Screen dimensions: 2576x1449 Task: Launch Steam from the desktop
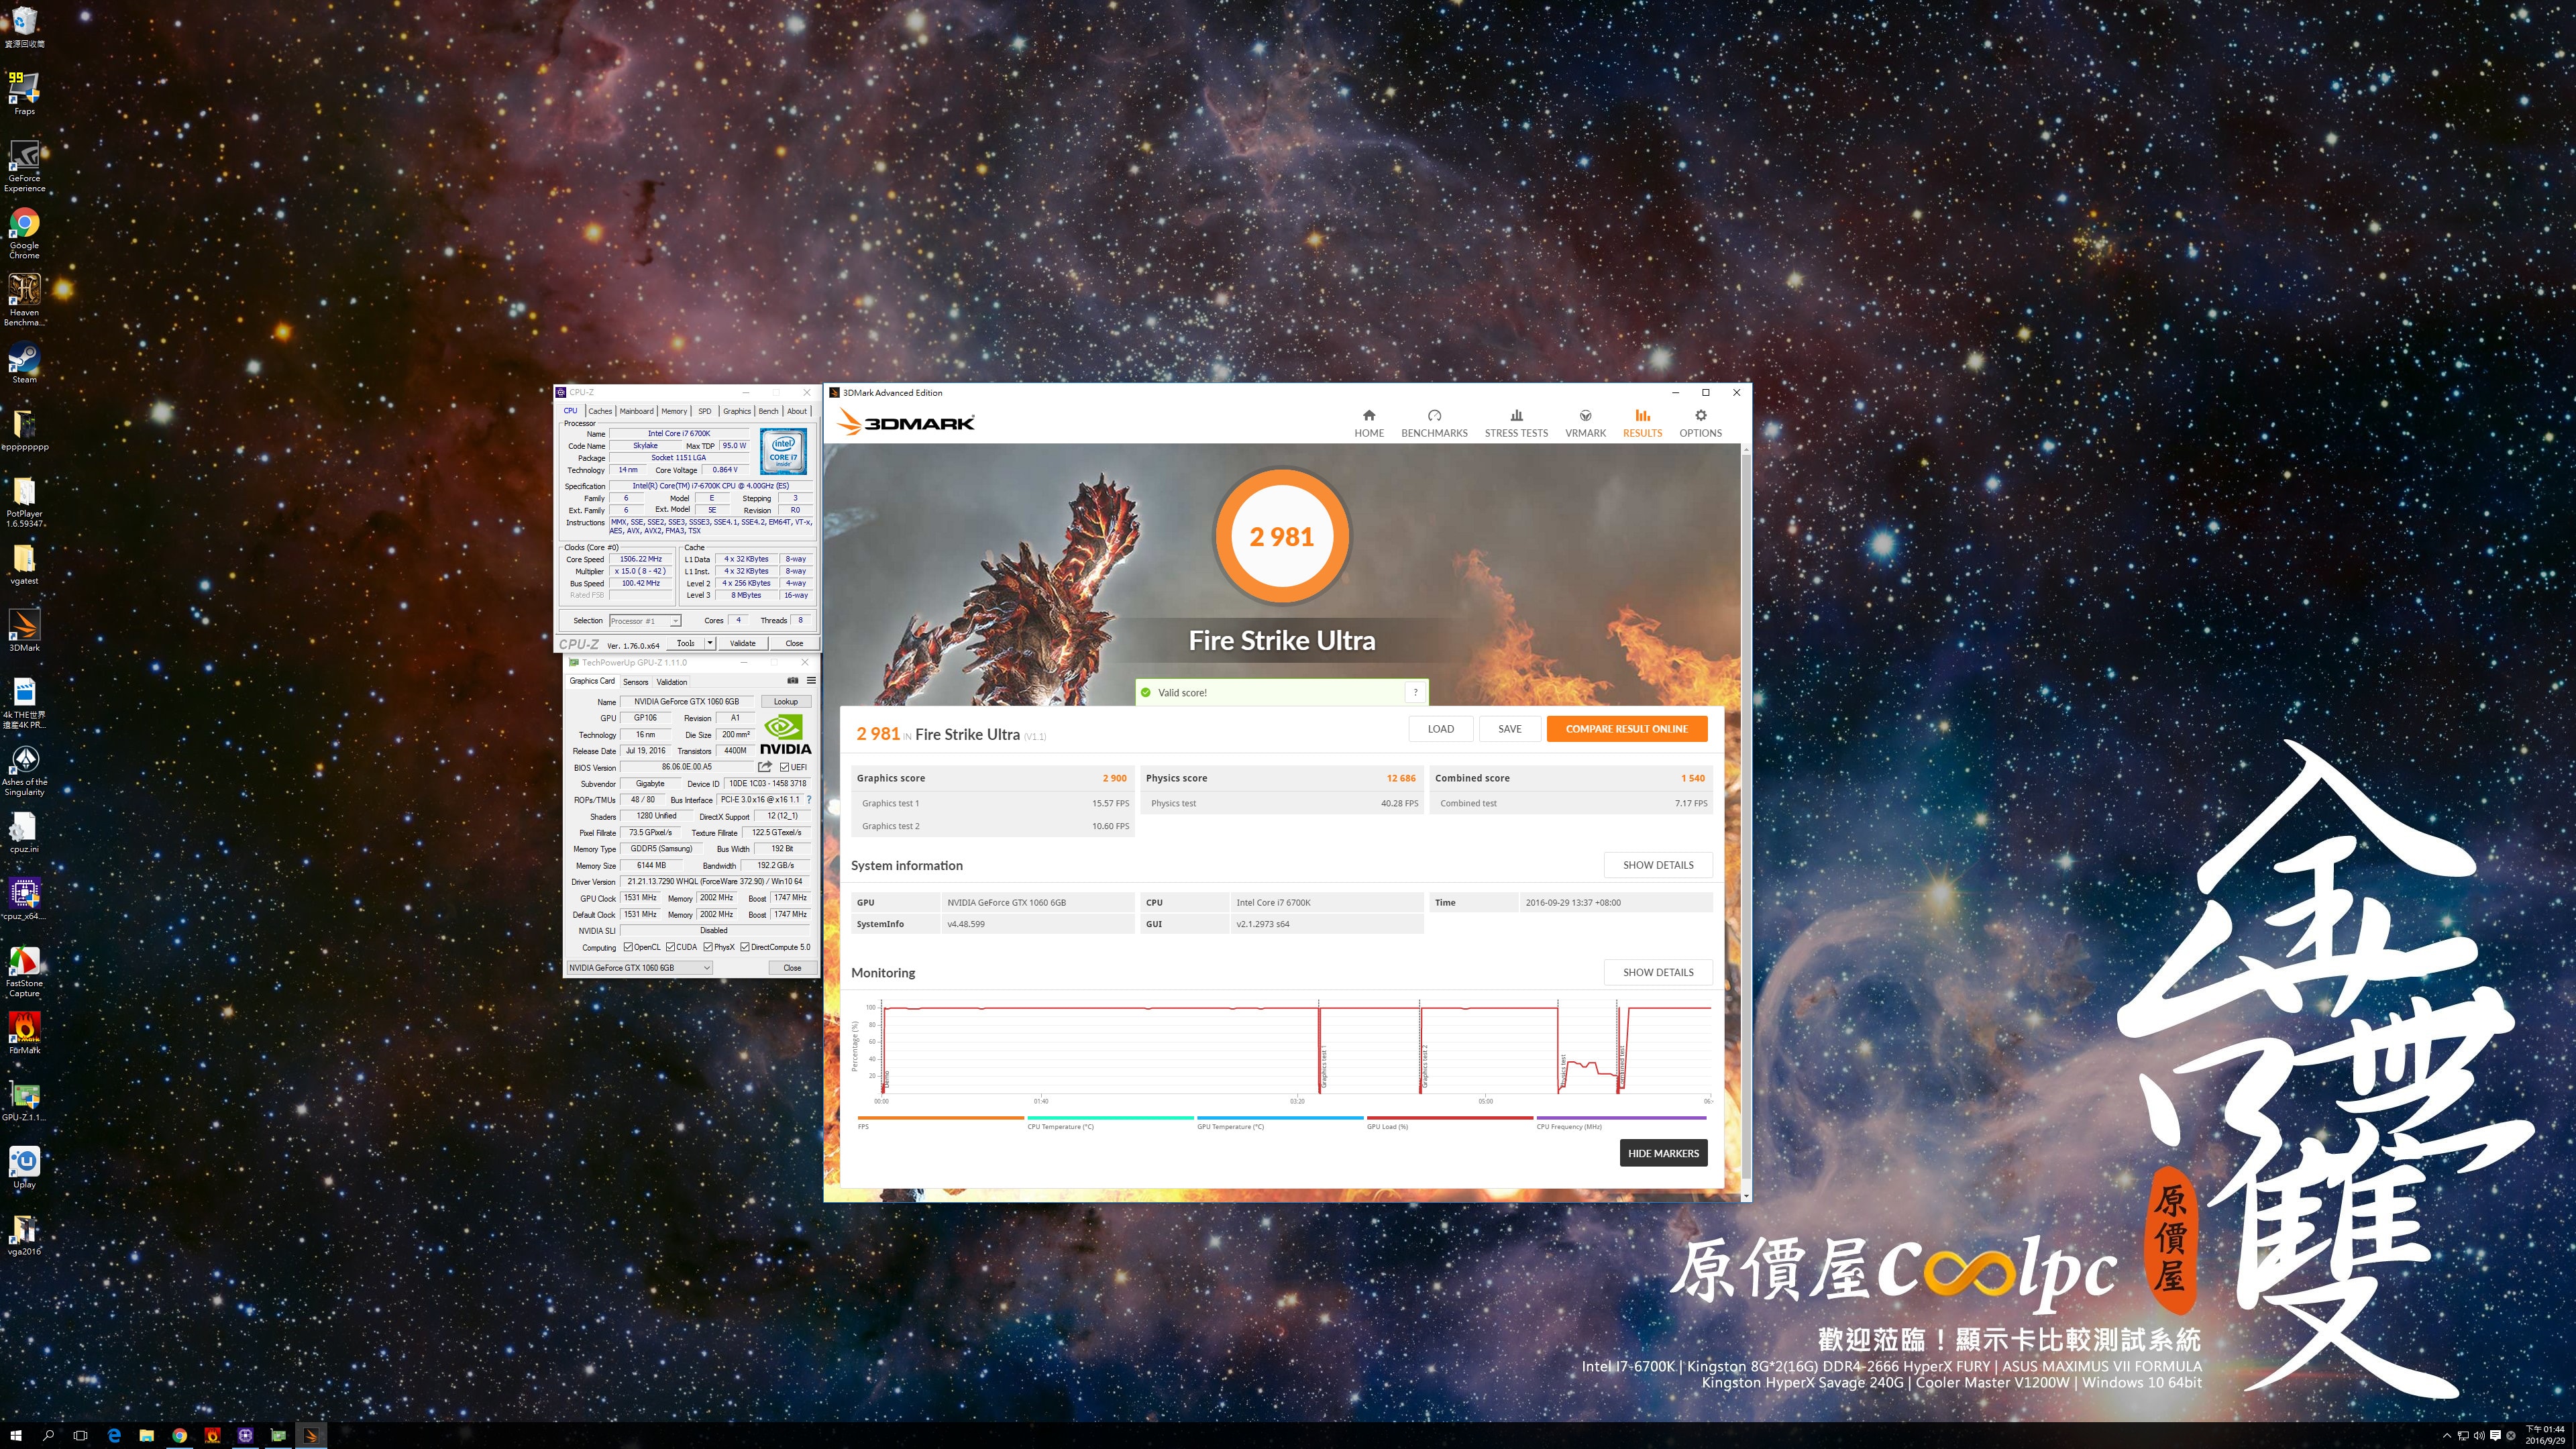24,362
